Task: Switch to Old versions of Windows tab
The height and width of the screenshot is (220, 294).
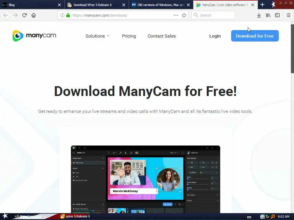Action: (161, 5)
